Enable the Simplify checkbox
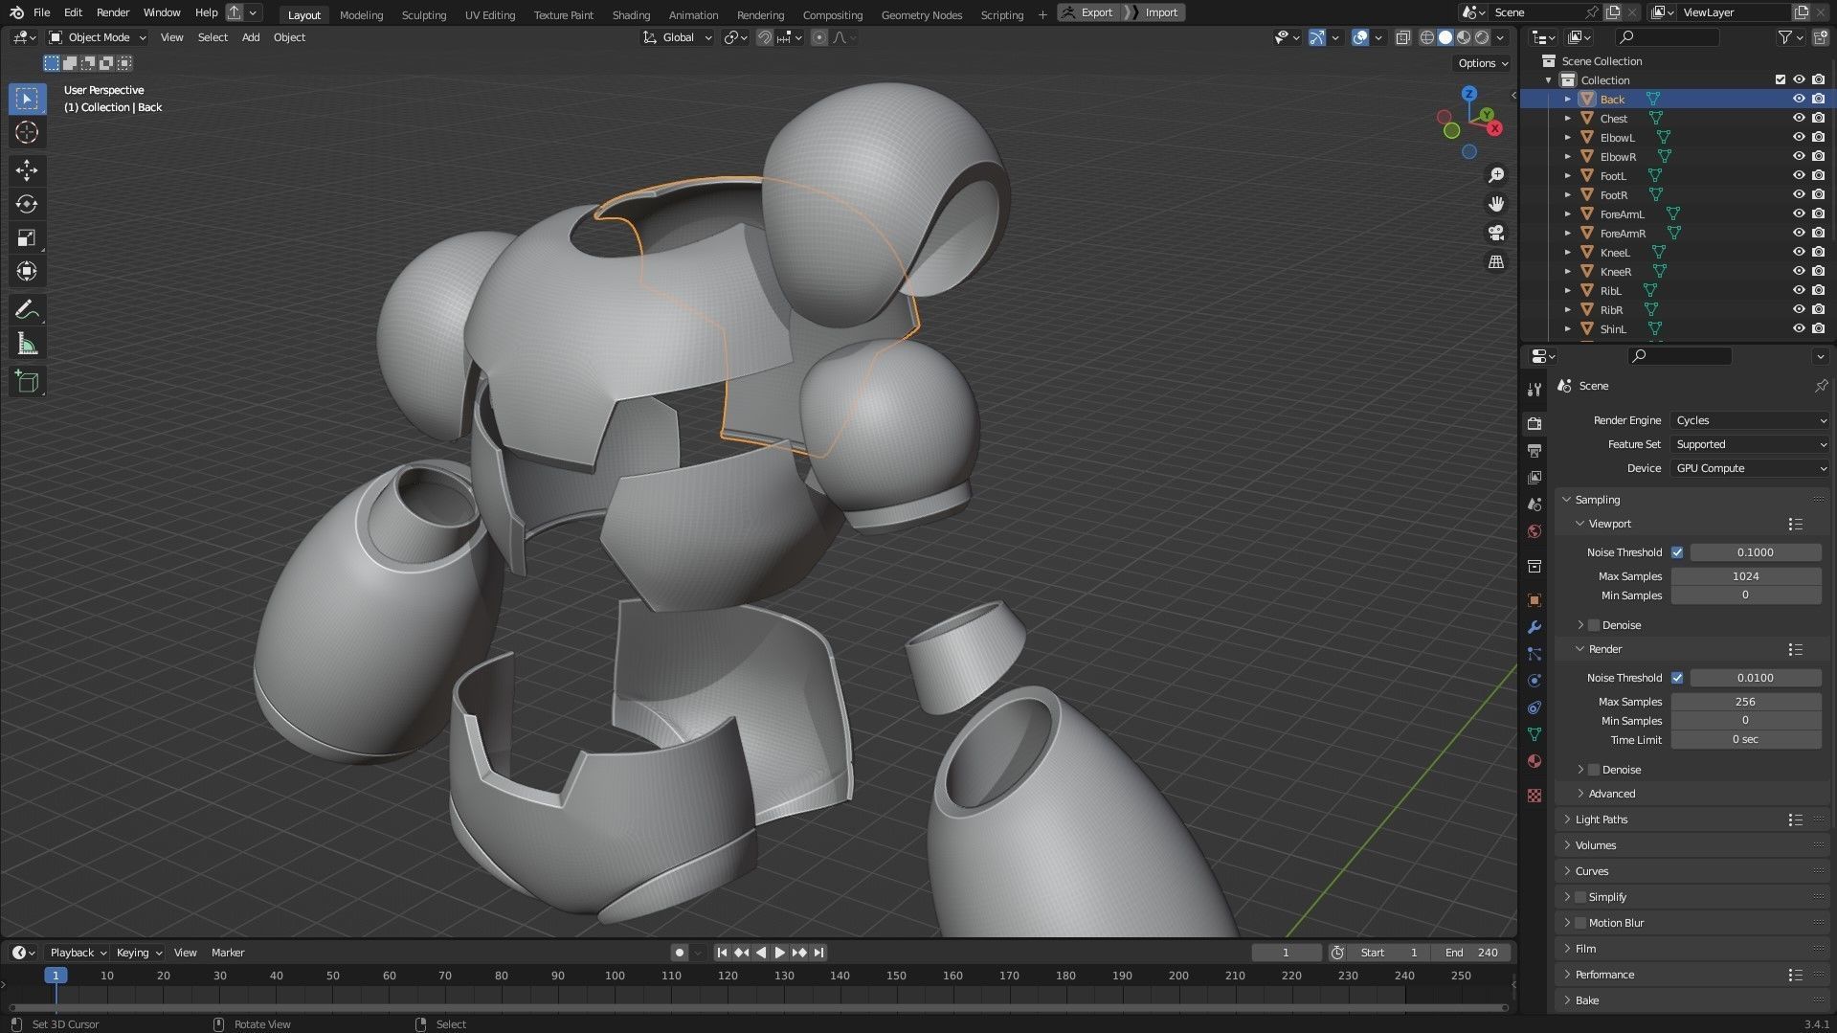Viewport: 1837px width, 1033px height. 1580,897
